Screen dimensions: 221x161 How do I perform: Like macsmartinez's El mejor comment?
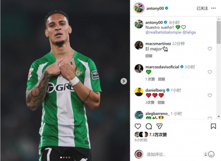pos(210,49)
